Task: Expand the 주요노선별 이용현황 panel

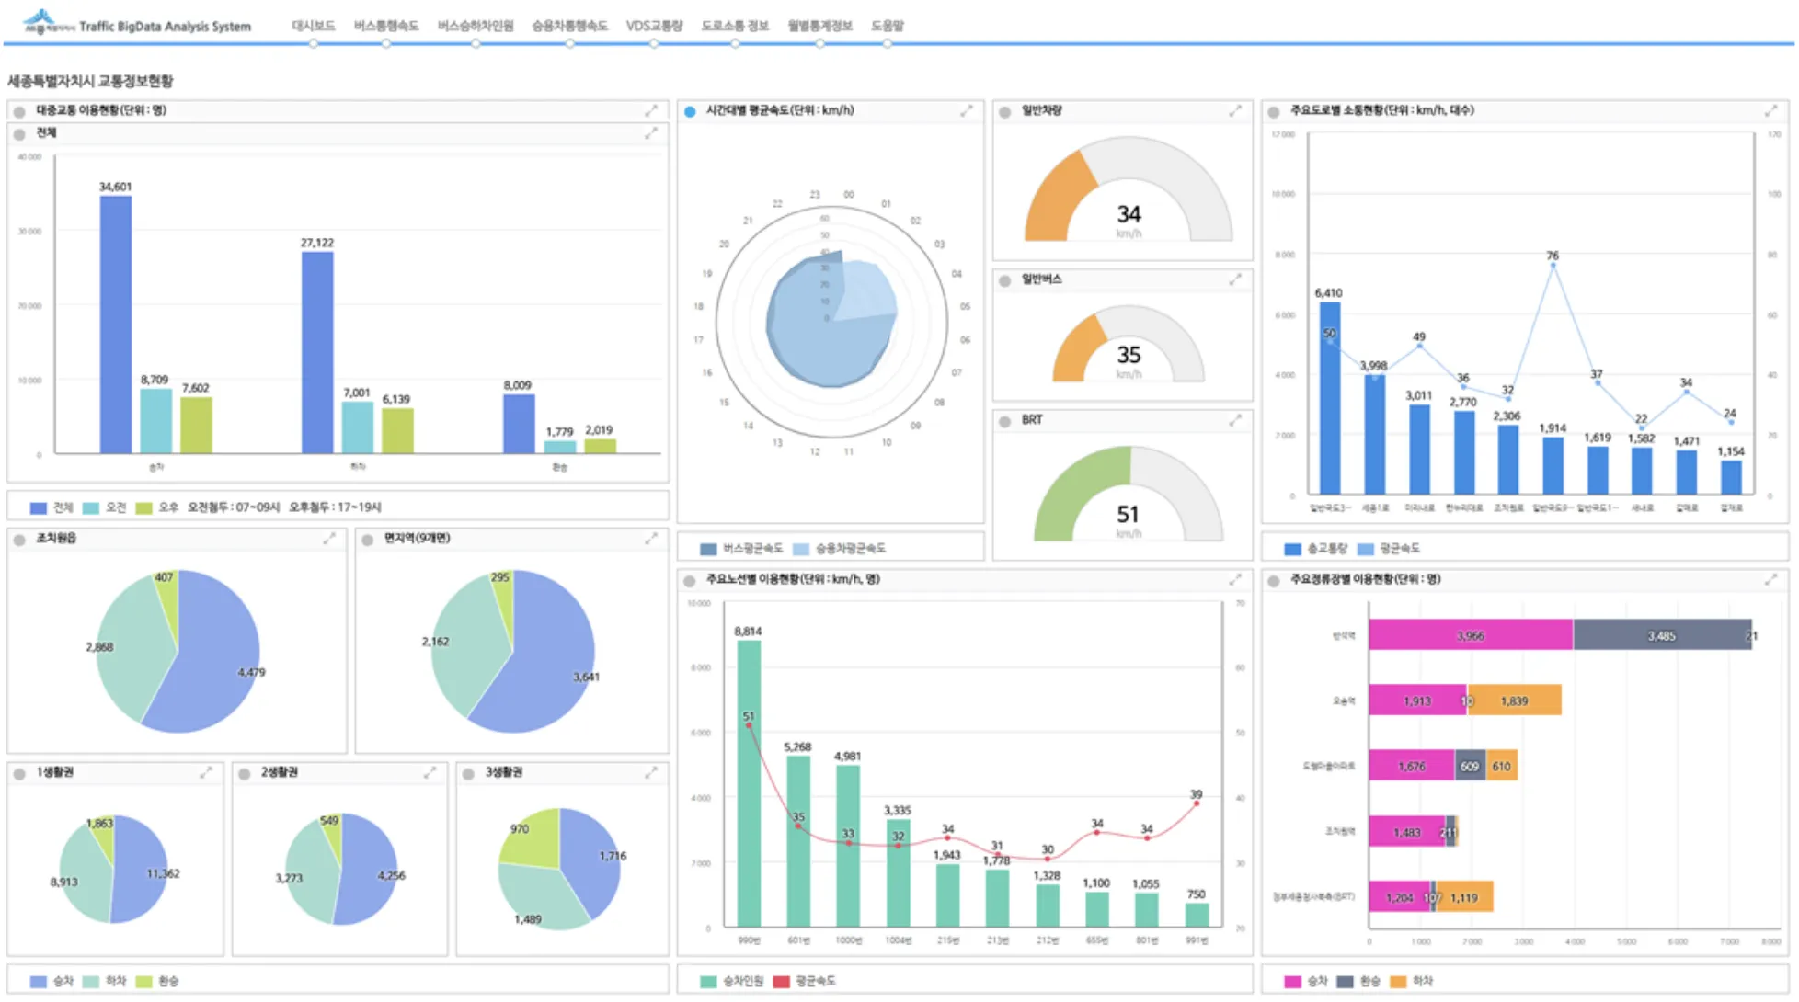Action: pyautogui.click(x=1235, y=579)
